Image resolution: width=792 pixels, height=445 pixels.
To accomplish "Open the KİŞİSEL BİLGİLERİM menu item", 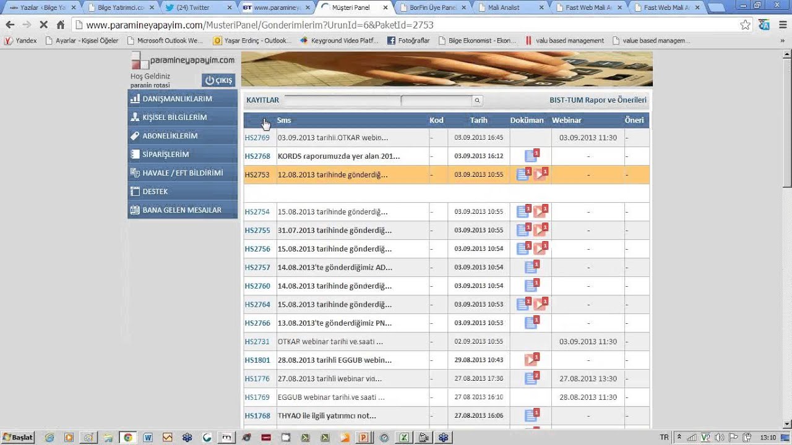I will pyautogui.click(x=183, y=117).
